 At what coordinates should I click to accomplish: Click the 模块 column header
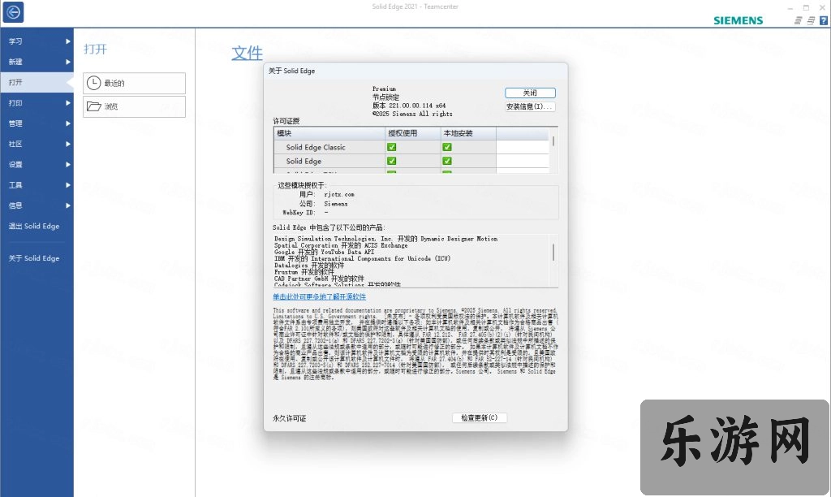tap(329, 133)
